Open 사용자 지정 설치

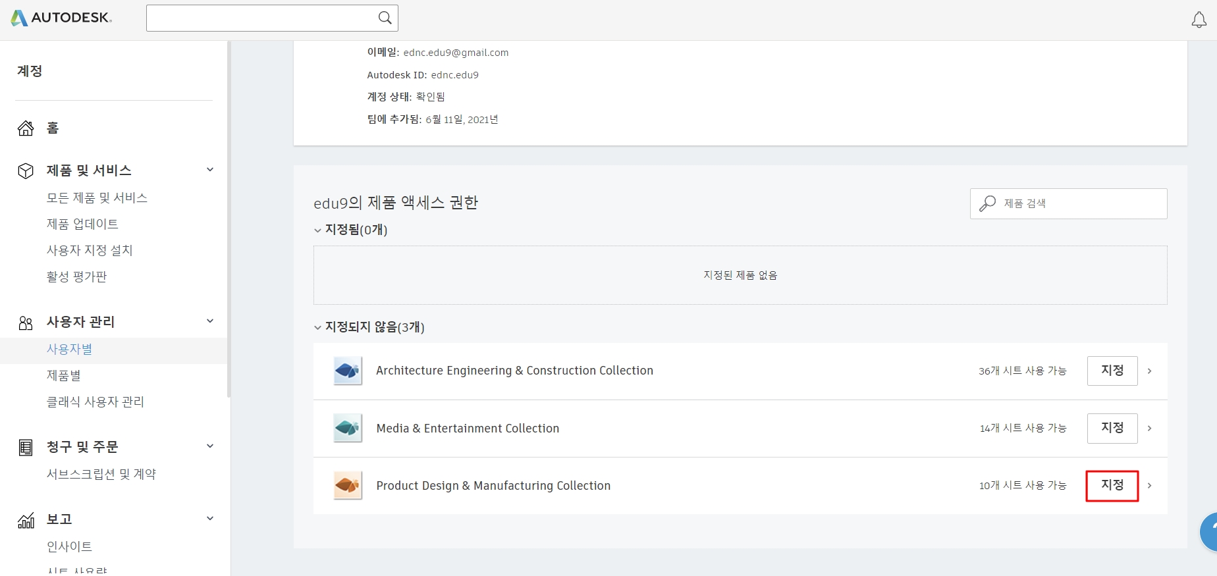pos(90,250)
